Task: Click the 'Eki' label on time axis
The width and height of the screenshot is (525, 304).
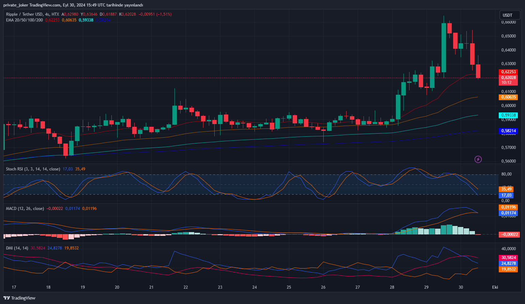Action: pyautogui.click(x=495, y=287)
